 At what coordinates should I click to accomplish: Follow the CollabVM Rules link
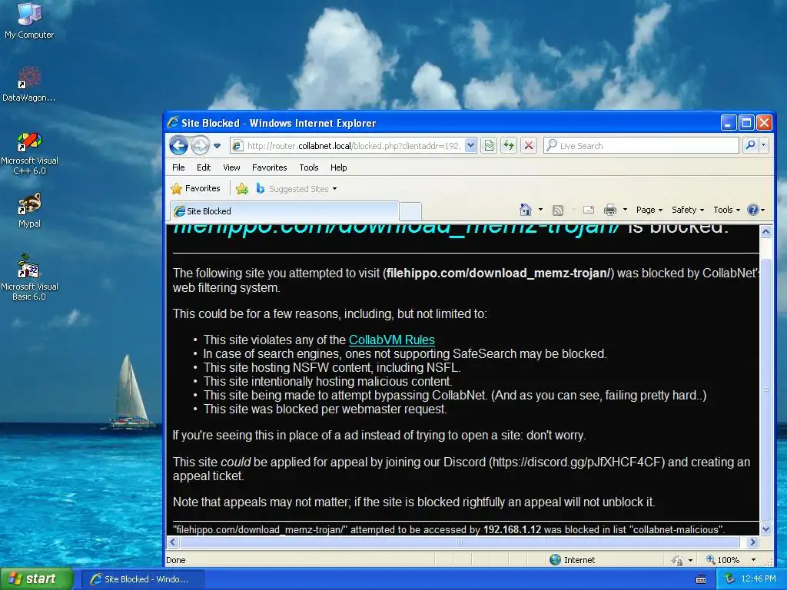click(391, 340)
